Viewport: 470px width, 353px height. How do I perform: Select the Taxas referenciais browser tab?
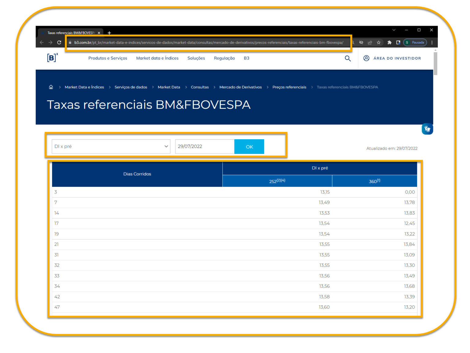coord(71,33)
